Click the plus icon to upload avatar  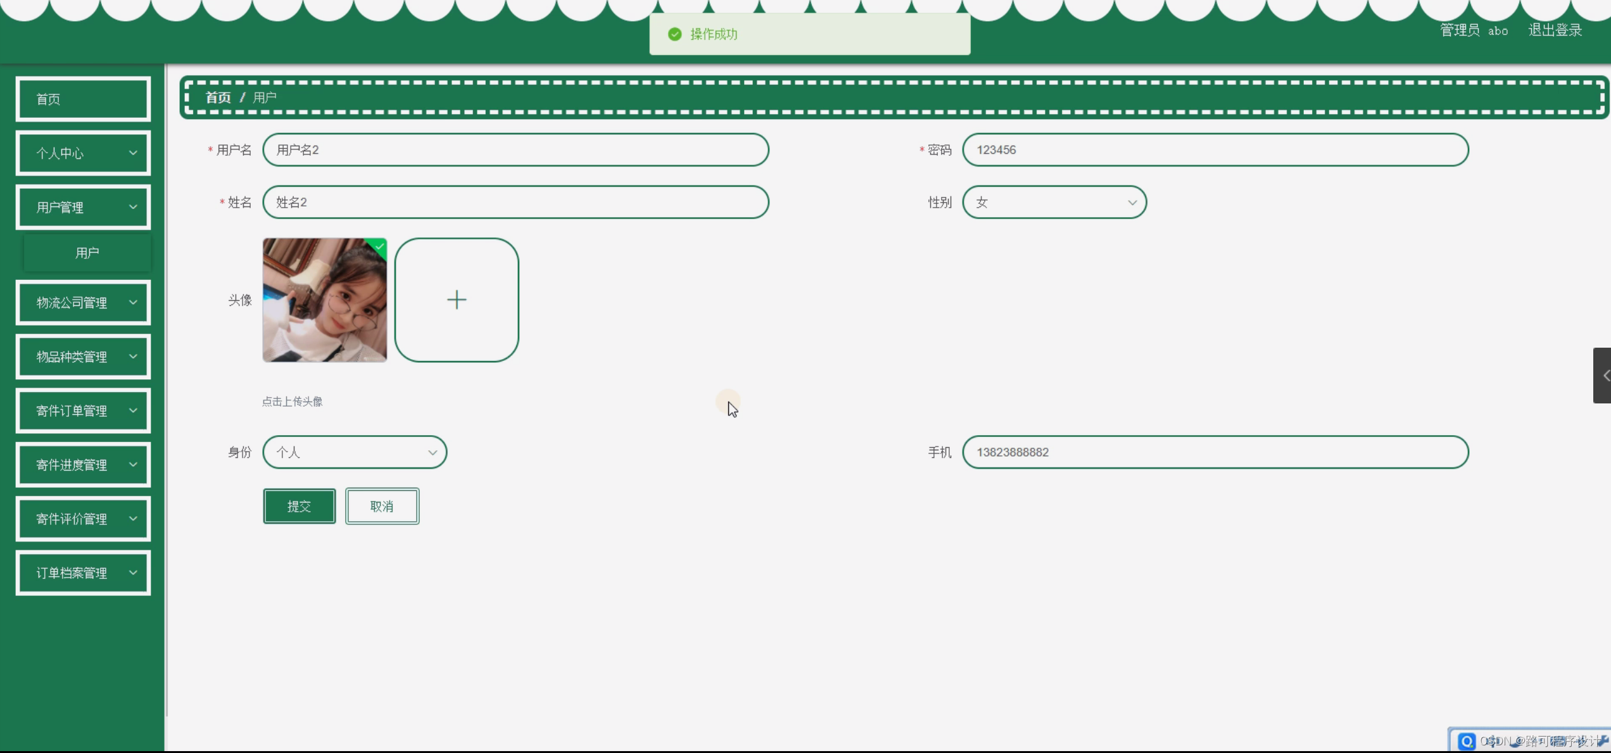(x=456, y=300)
